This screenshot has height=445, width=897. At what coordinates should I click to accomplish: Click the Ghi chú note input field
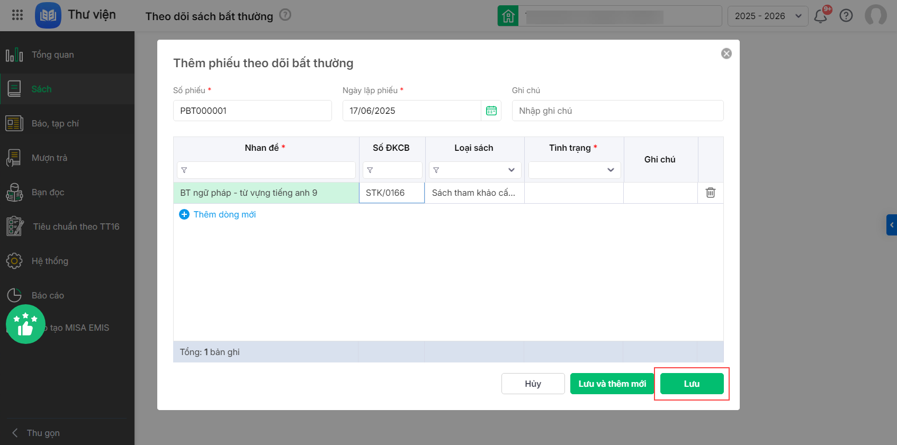[617, 111]
